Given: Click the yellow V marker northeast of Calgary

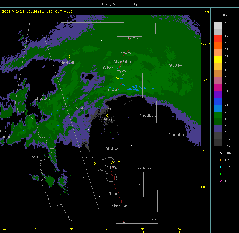Looking at the screenshot, I should pyautogui.click(x=119, y=162).
